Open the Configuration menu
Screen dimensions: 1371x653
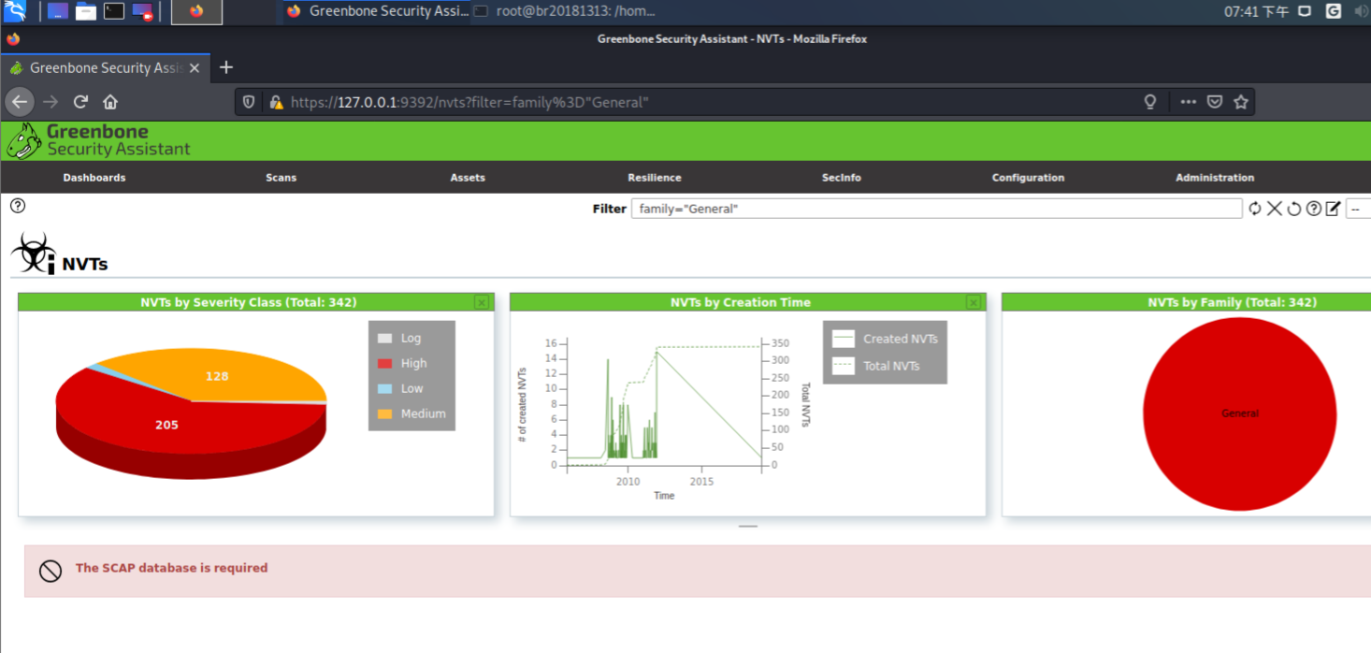click(x=1028, y=178)
